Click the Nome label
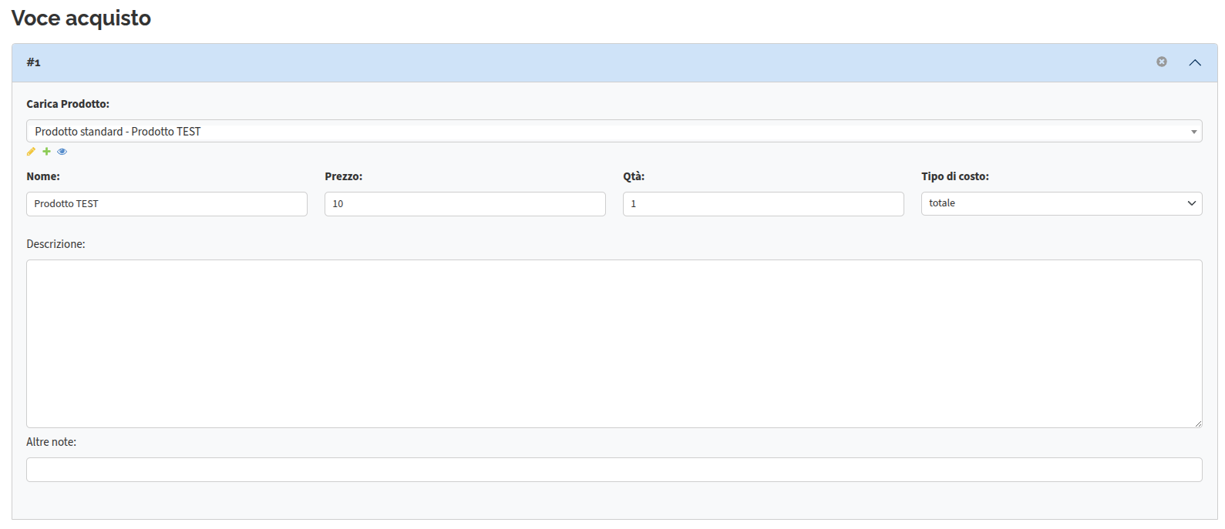The image size is (1225, 529). point(43,176)
